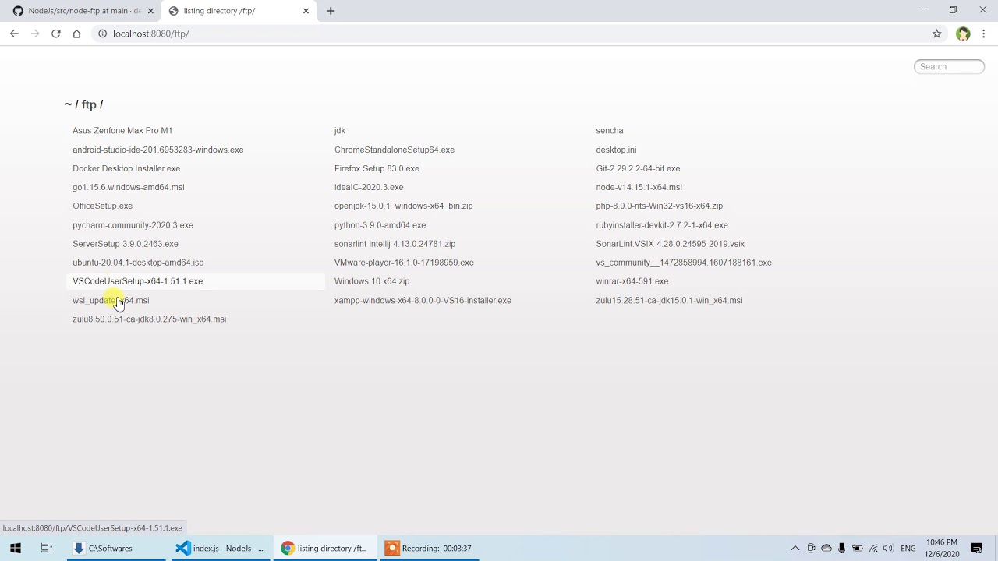Viewport: 998px width, 561px height.
Task: Navigate to the home ~ breadcrumb link
Action: click(68, 104)
